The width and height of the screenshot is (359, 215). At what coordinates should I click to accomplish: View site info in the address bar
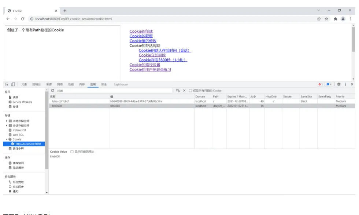tap(32, 19)
